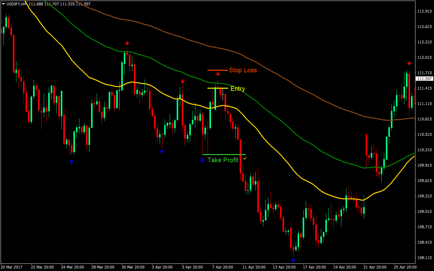Click the Entry text label
This screenshot has width=434, height=271.
pos(238,89)
